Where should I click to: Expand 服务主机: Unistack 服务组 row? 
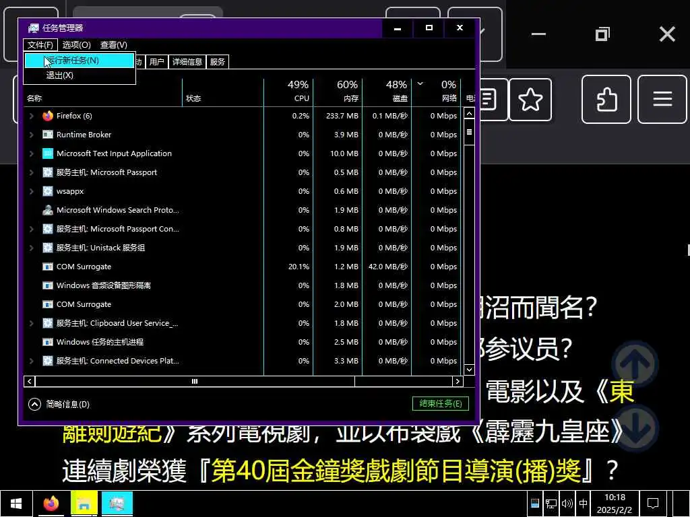coord(31,248)
